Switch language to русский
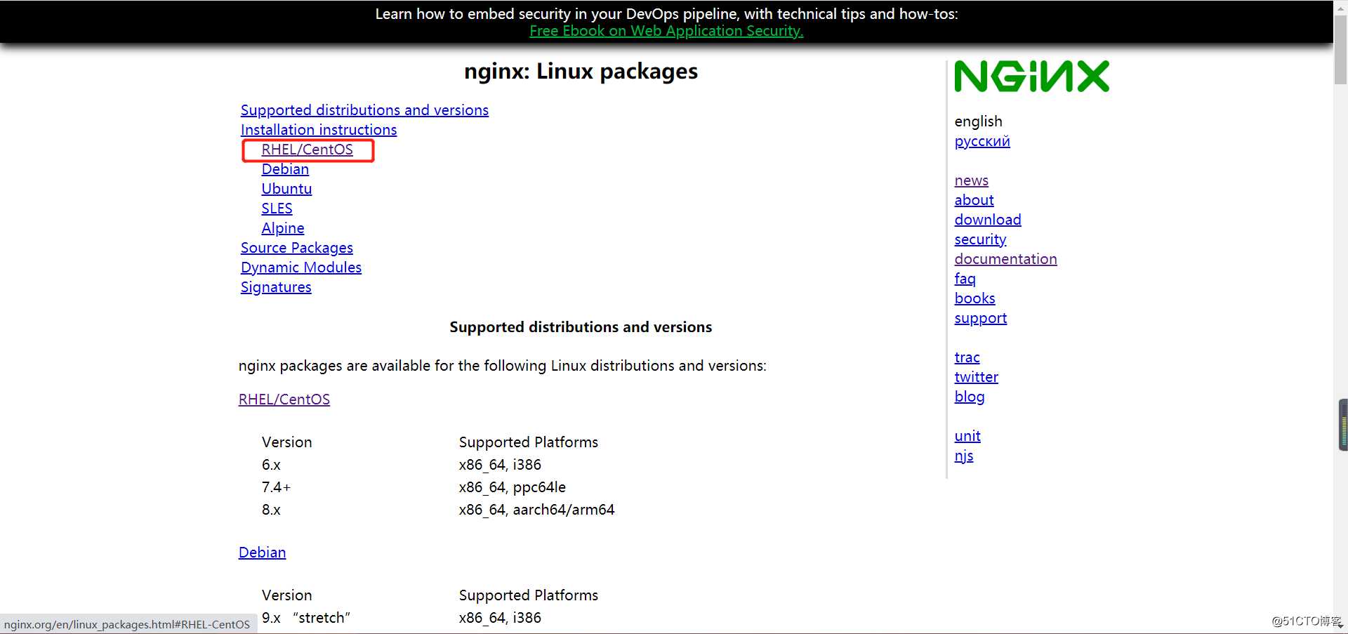Image resolution: width=1348 pixels, height=634 pixels. pos(982,141)
